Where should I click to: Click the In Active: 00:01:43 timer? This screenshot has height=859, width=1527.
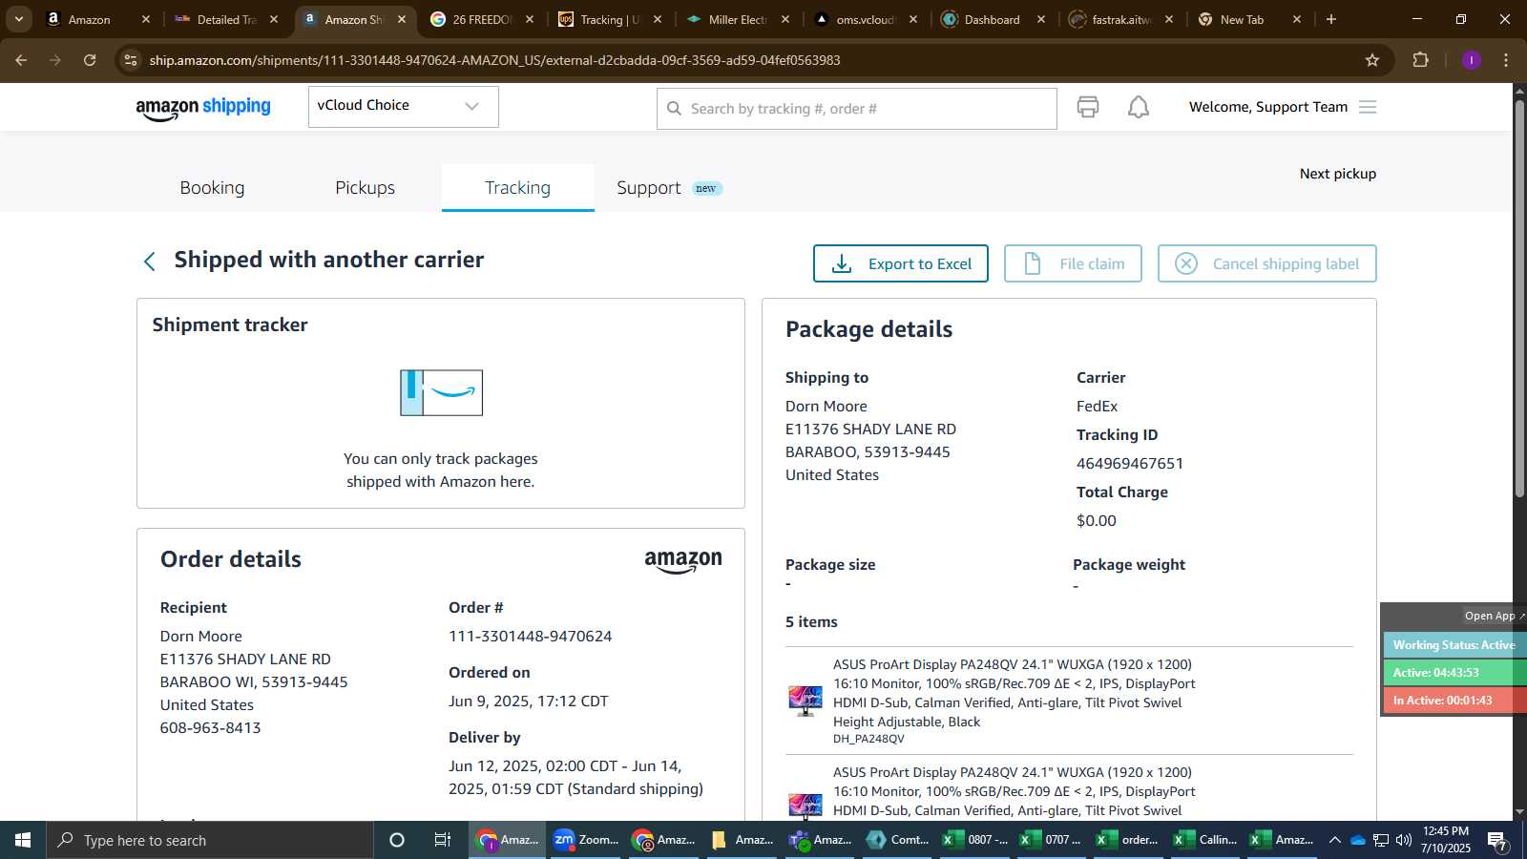point(1454,701)
